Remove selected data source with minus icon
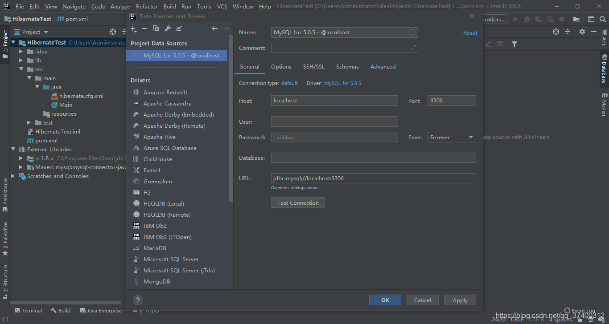609x324 pixels. 144,28
